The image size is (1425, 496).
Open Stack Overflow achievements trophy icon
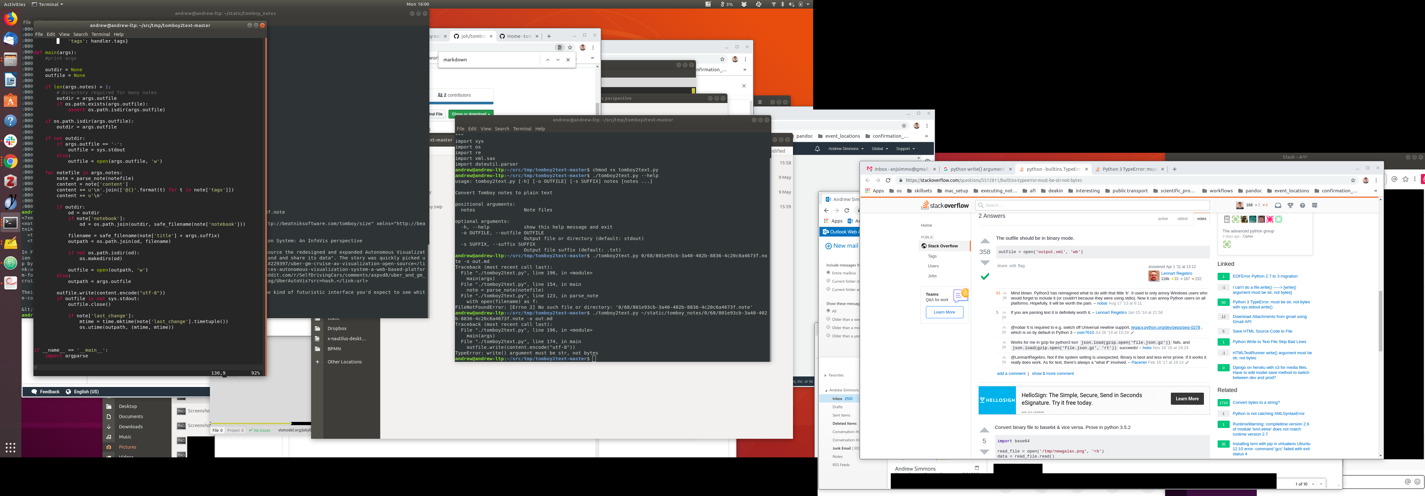[x=1290, y=205]
